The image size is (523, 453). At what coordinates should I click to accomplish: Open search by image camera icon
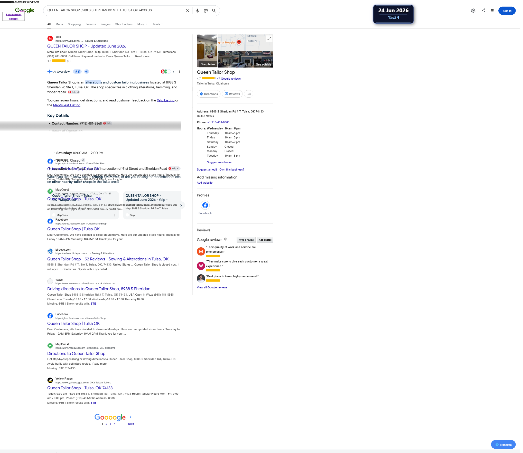[x=206, y=11]
